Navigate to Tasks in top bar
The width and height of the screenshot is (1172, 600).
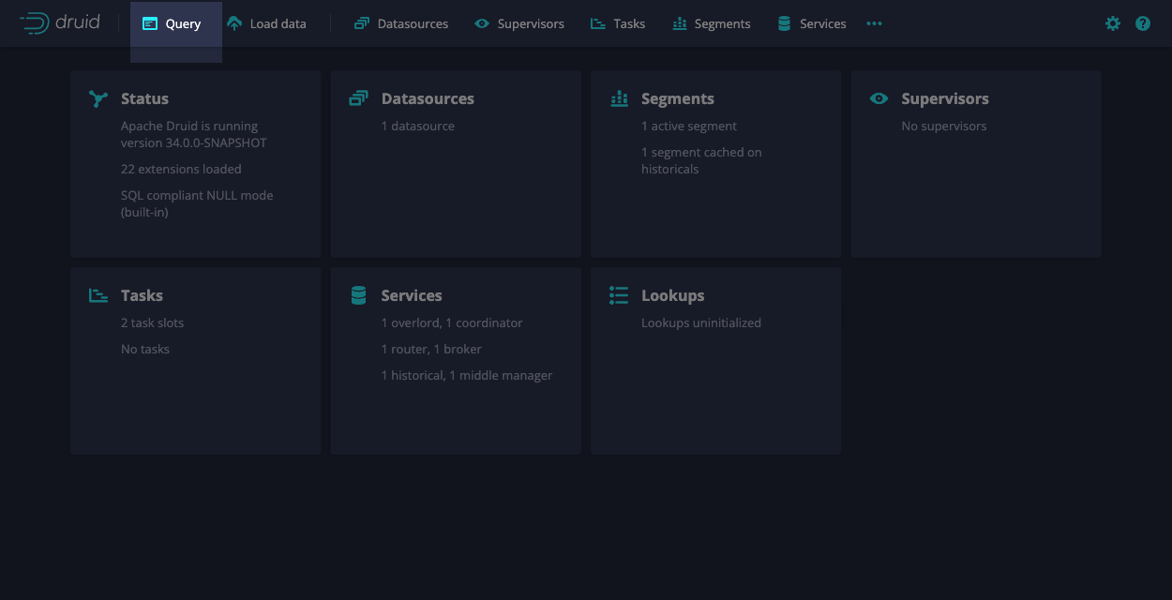(x=618, y=23)
